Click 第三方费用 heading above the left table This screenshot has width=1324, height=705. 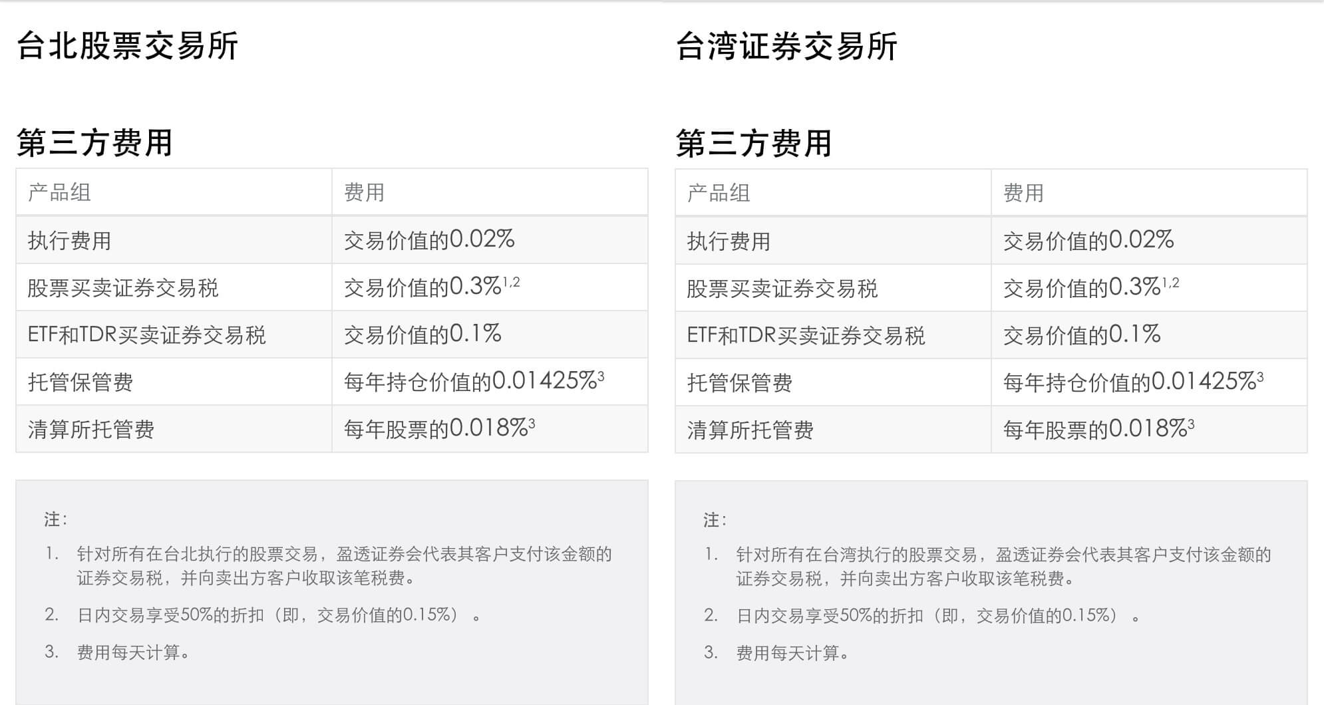click(94, 143)
